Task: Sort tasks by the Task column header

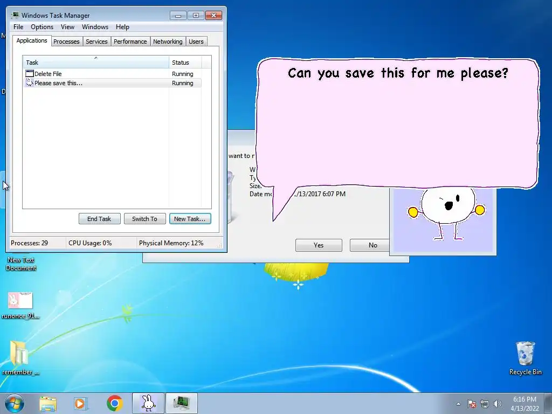Action: click(96, 63)
